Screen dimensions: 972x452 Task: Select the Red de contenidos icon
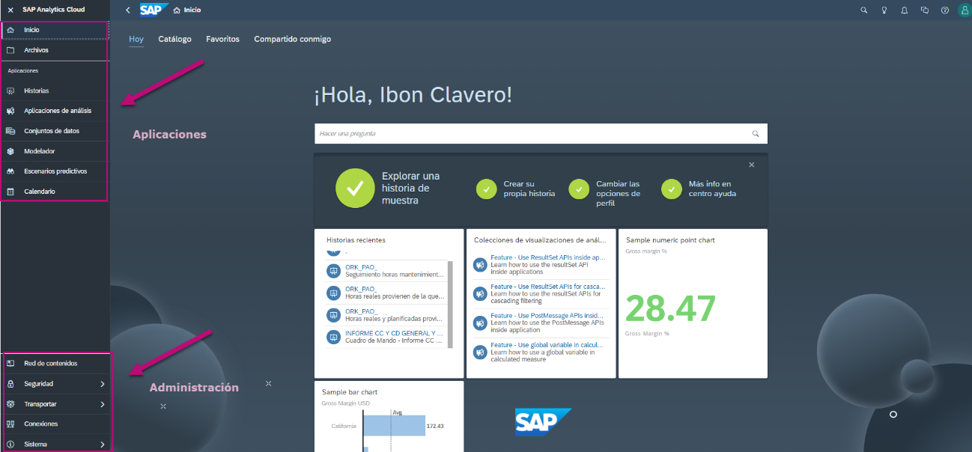click(x=10, y=364)
